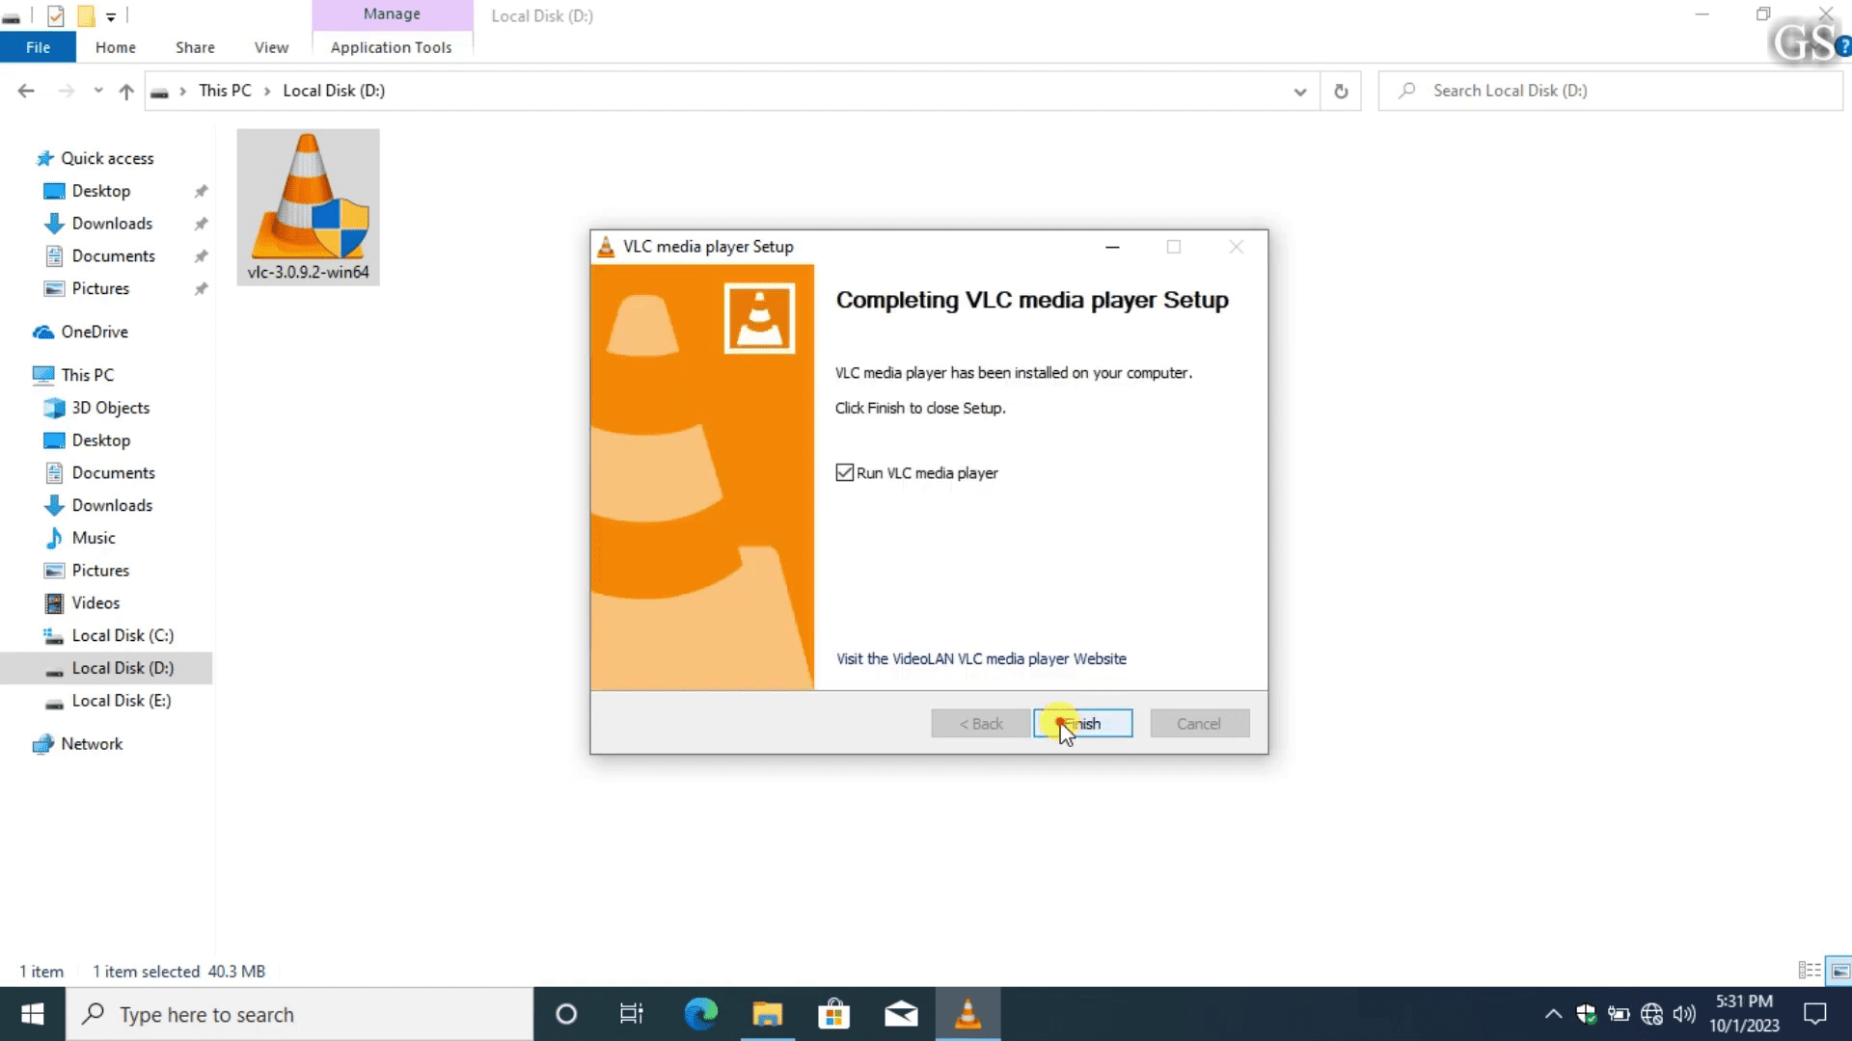Open the taskbar clock showing 5:31 PM

click(x=1744, y=1014)
